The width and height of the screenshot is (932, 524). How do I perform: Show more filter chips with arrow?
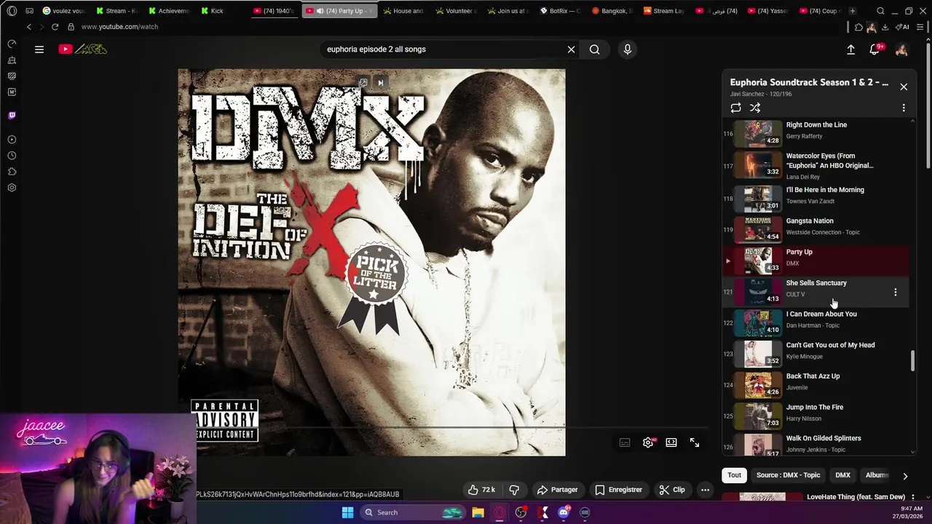(x=905, y=476)
